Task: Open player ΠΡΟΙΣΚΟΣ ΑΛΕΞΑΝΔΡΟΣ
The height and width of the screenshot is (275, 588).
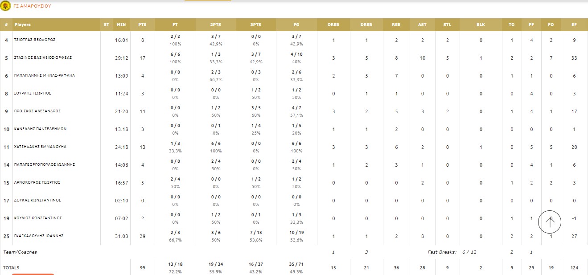Action: [37, 111]
